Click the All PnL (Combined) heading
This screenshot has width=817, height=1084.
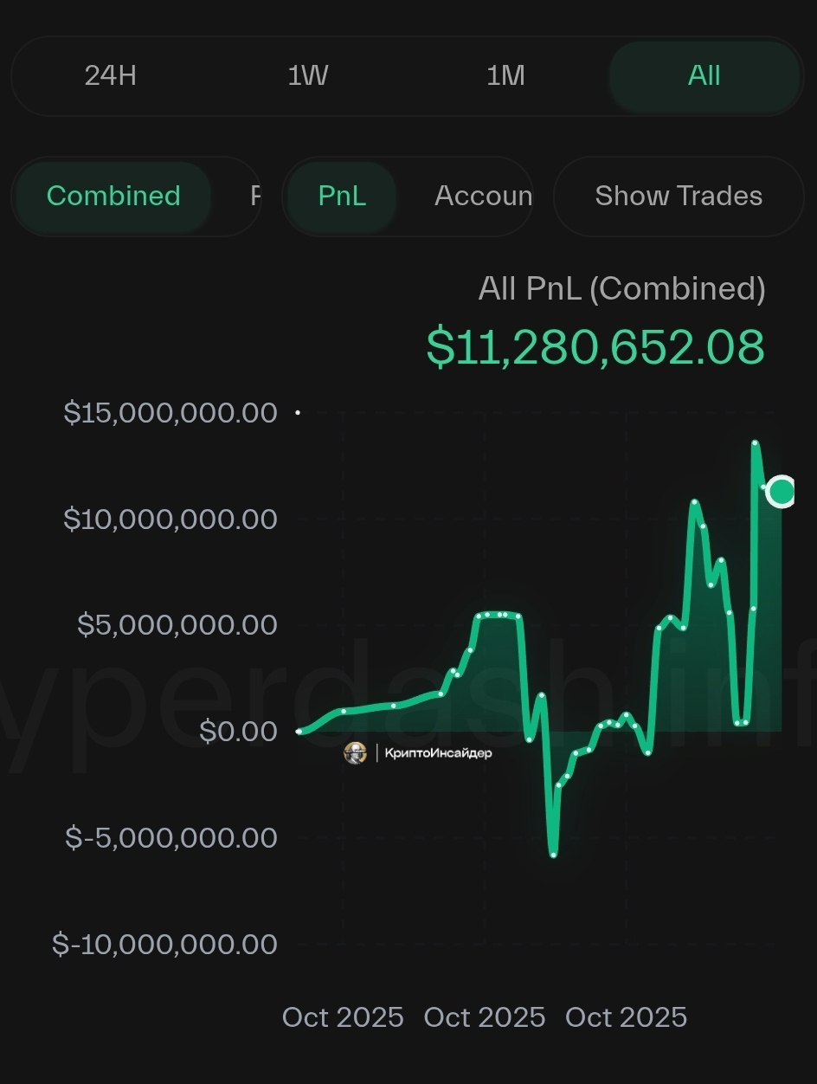pyautogui.click(x=621, y=289)
